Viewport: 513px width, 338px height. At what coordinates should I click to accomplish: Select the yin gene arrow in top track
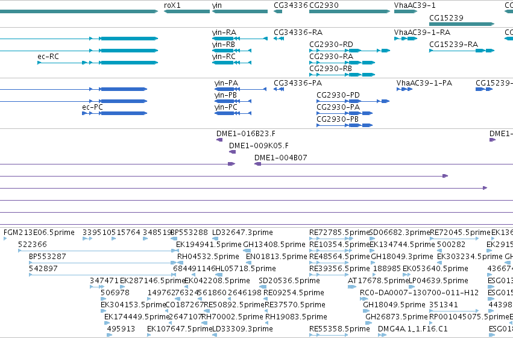240,11
